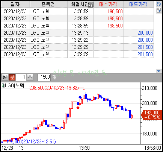Click the LG이노텍 chart legend title
This screenshot has height=152, width=163.
[x=14, y=86]
